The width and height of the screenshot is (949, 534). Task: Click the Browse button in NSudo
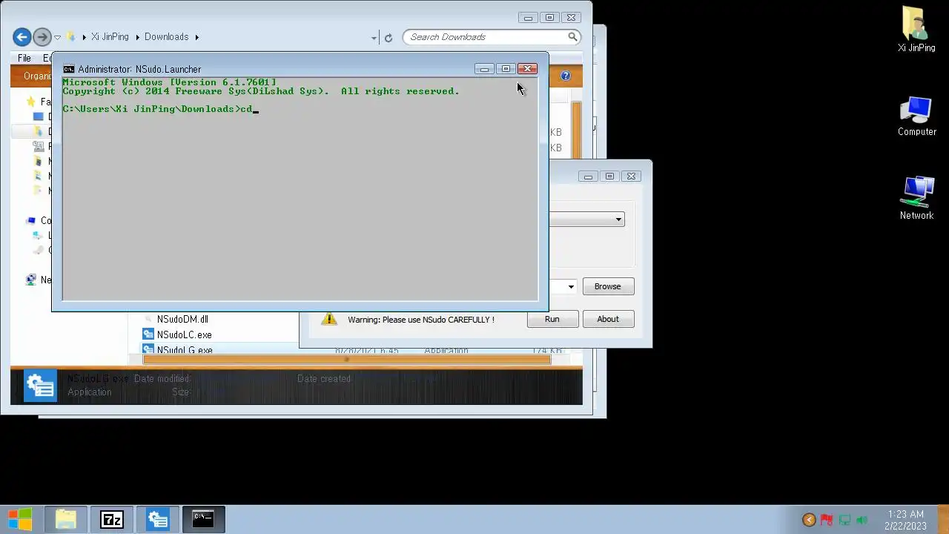pyautogui.click(x=608, y=286)
